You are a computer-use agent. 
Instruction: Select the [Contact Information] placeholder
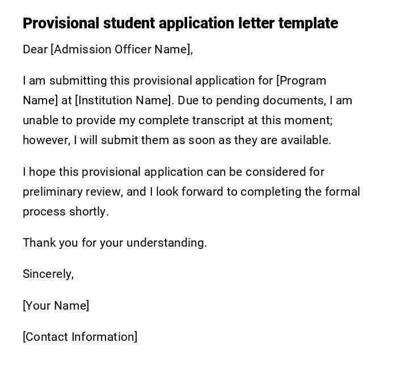80,337
